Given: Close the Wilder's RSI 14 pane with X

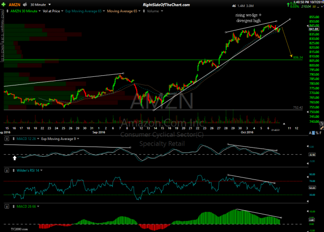Looking at the screenshot, I should (7, 170).
